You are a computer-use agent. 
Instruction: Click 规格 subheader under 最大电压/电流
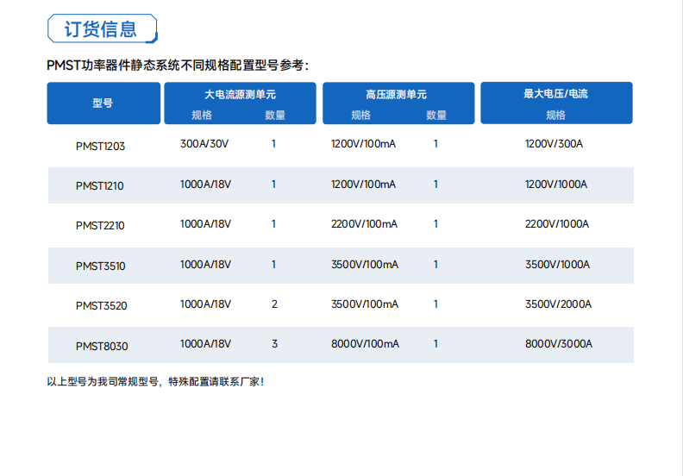[x=556, y=115]
